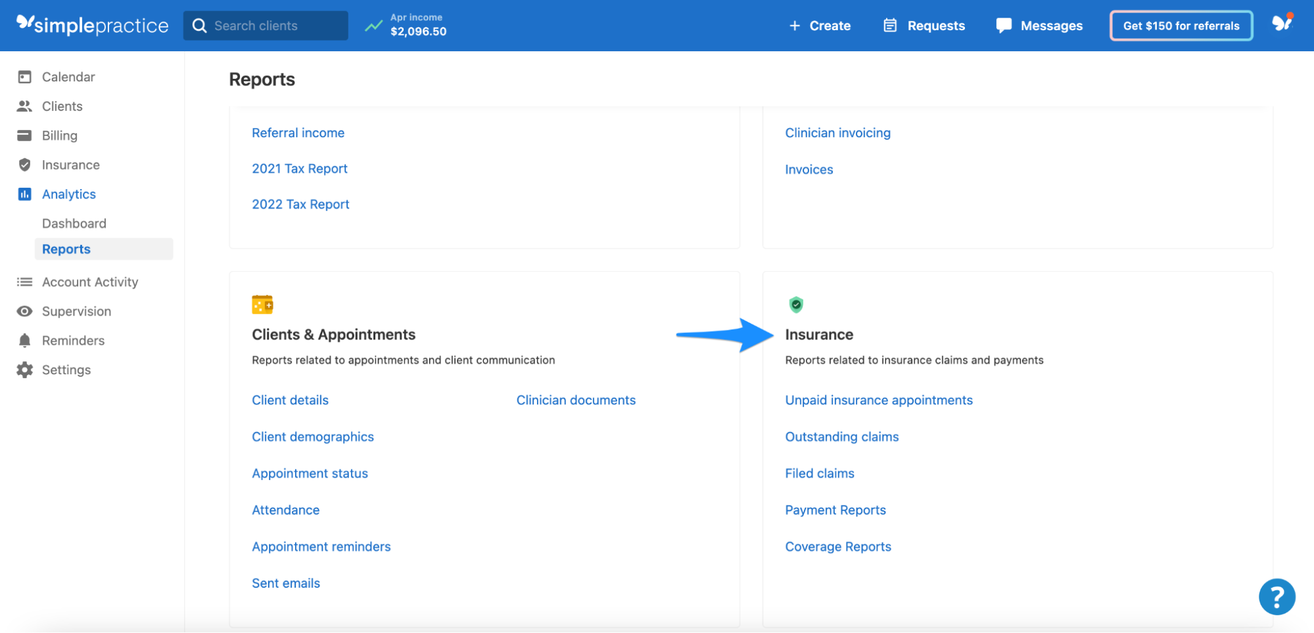Open the Create menu
Viewport: 1314px width, 633px height.
point(820,25)
